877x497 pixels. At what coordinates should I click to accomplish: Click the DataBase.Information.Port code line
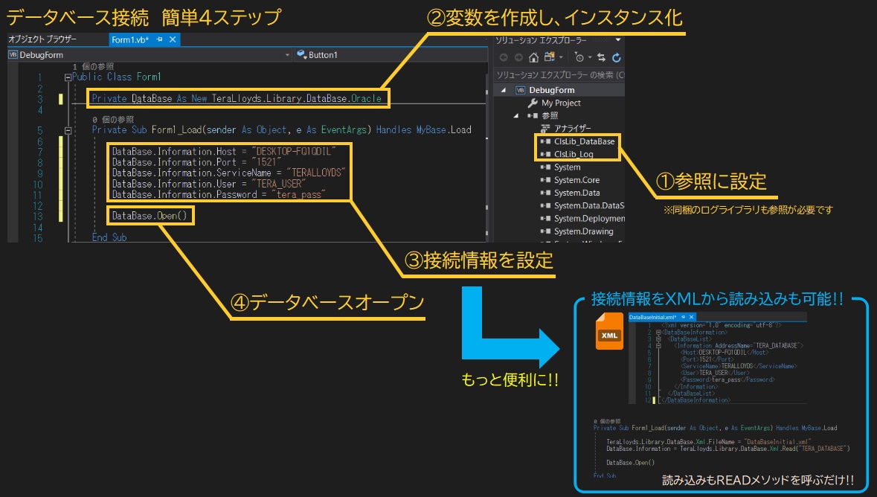click(196, 162)
